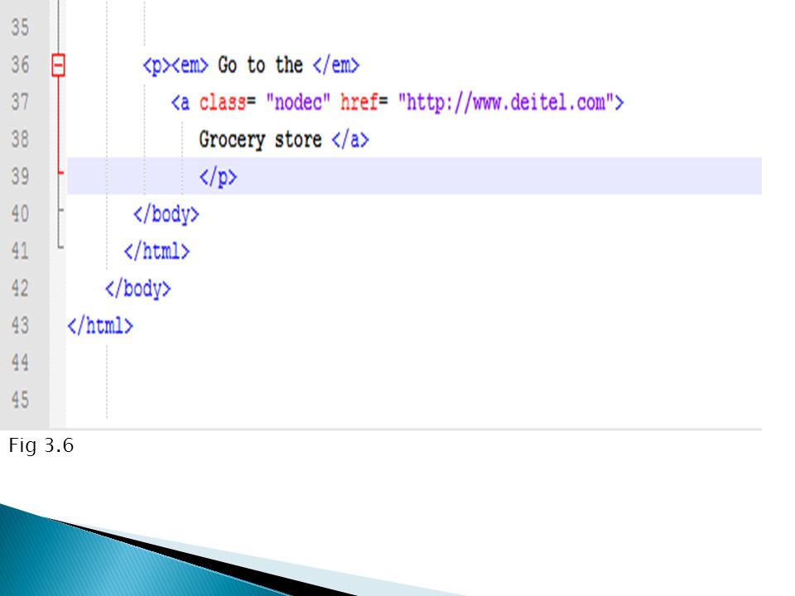Click the text 'Go to the'
This screenshot has height=596, width=795.
point(260,65)
